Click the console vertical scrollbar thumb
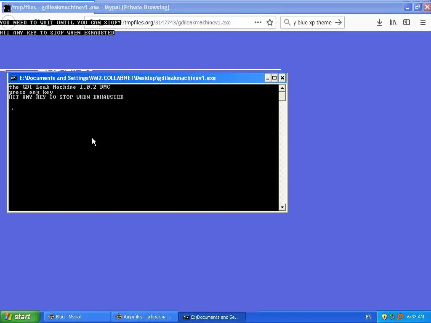This screenshot has height=323, width=431. pos(282,96)
